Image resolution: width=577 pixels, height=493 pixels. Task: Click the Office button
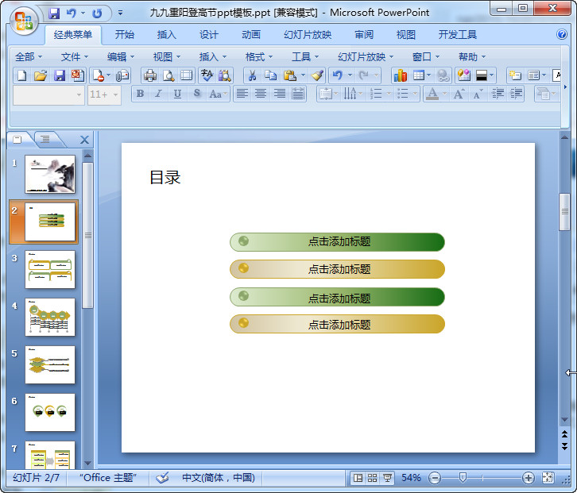pyautogui.click(x=24, y=21)
